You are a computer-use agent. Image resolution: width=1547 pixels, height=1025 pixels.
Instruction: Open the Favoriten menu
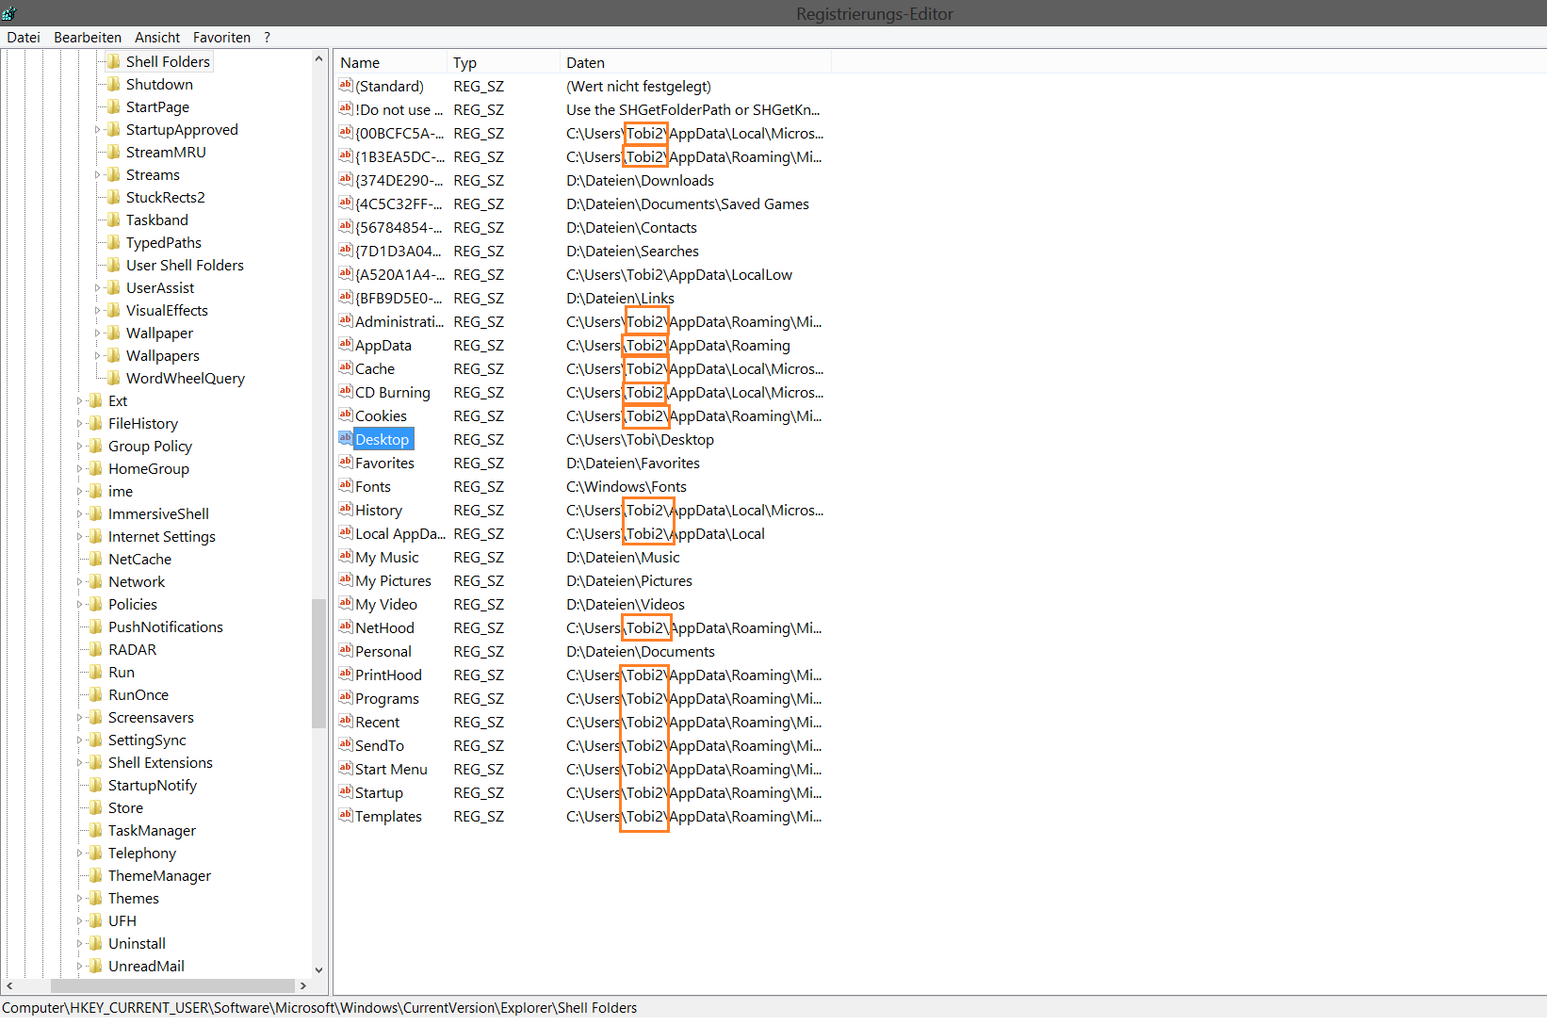221,37
